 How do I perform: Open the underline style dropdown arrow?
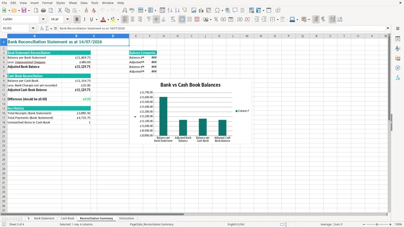pos(96,20)
